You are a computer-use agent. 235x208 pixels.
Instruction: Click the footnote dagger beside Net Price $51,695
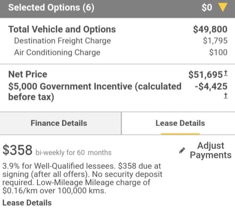tap(226, 73)
